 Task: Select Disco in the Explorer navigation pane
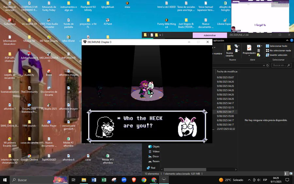click(154, 156)
